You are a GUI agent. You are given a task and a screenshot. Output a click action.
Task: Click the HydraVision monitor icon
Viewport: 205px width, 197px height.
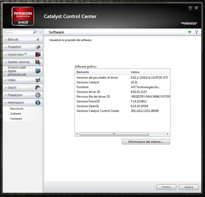tap(38, 55)
